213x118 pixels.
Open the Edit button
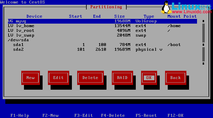[58, 78]
